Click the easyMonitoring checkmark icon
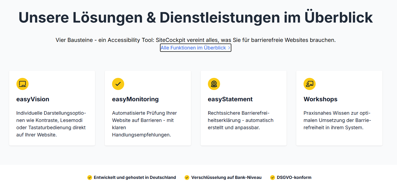This screenshot has width=397, height=195. tap(118, 84)
